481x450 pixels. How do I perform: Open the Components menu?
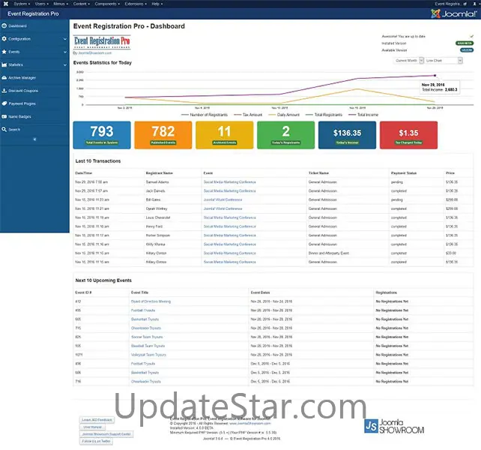pos(107,4)
